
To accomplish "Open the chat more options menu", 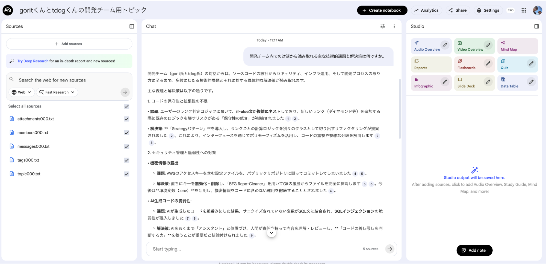I will click(x=394, y=26).
